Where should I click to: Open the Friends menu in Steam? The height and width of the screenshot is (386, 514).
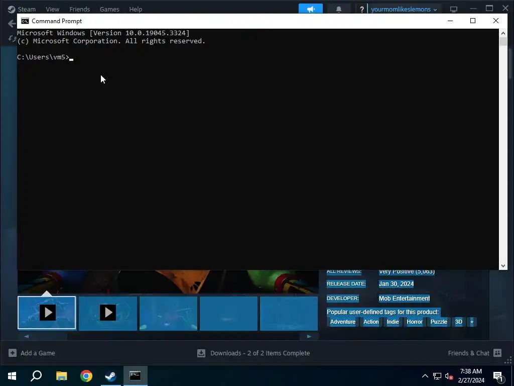(x=79, y=9)
